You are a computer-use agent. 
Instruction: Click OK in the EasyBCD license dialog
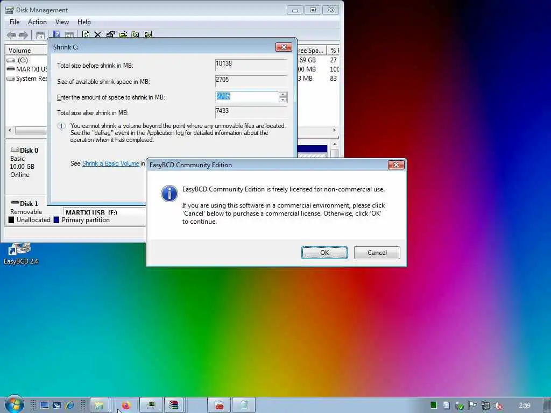pyautogui.click(x=324, y=253)
